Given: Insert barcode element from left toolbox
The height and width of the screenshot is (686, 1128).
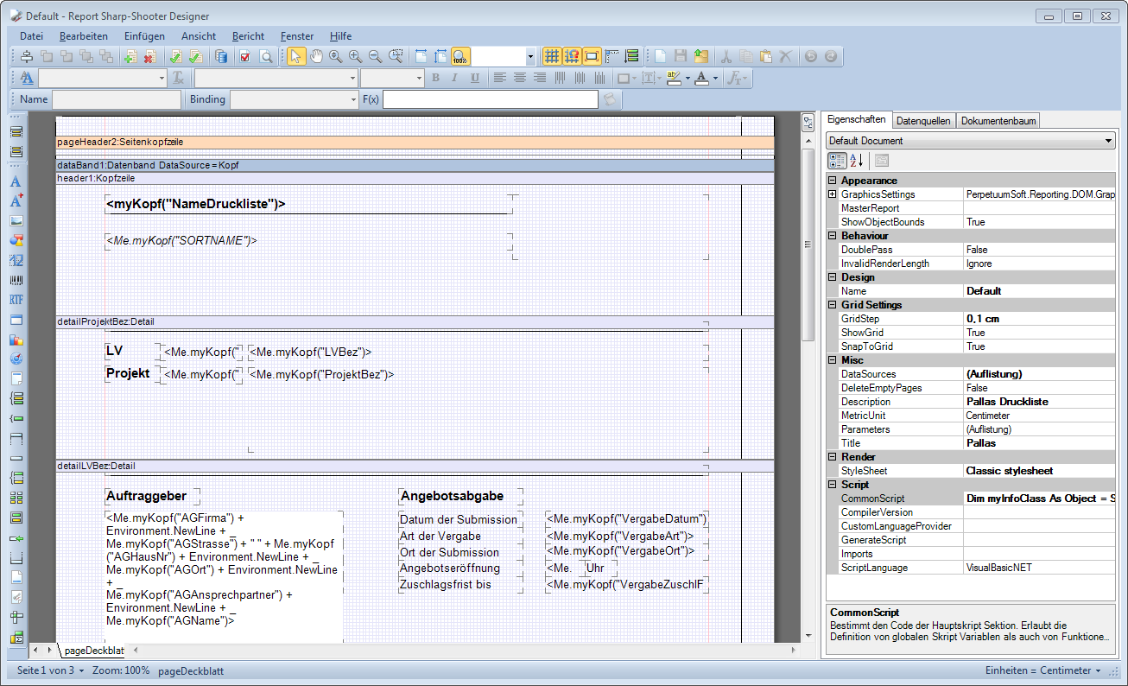Looking at the screenshot, I should point(16,281).
